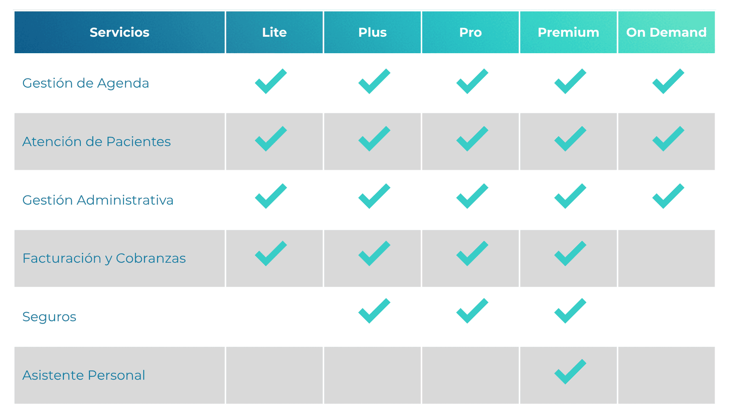The height and width of the screenshot is (413, 735).
Task: Click the Pro checkmark for Gestión Administrativa
Action: [x=472, y=196]
